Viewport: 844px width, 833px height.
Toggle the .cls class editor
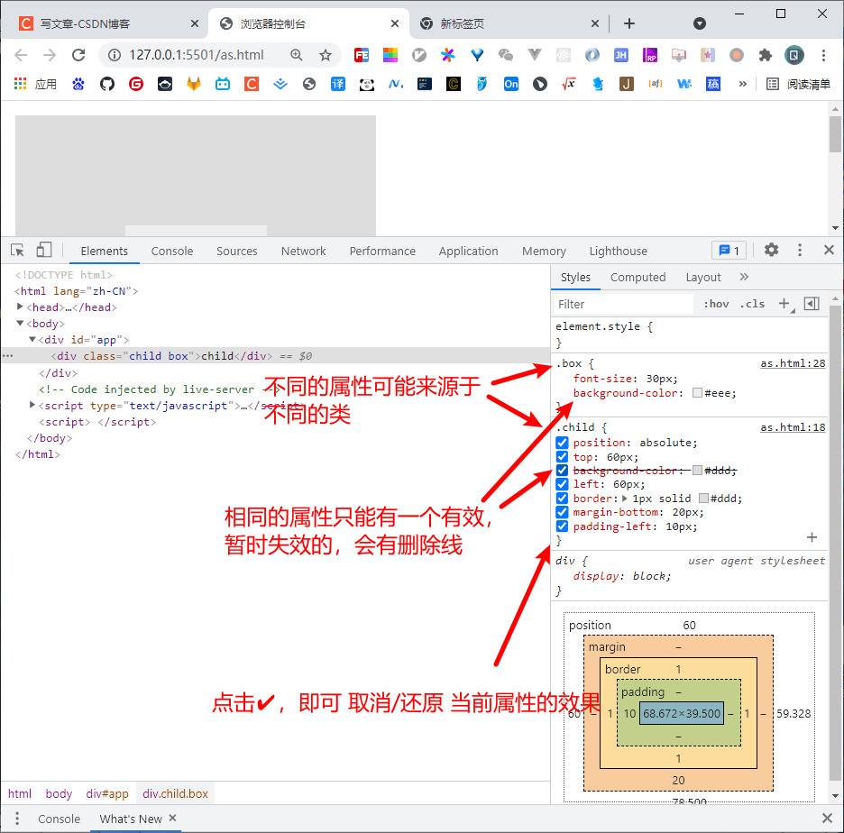tap(753, 304)
